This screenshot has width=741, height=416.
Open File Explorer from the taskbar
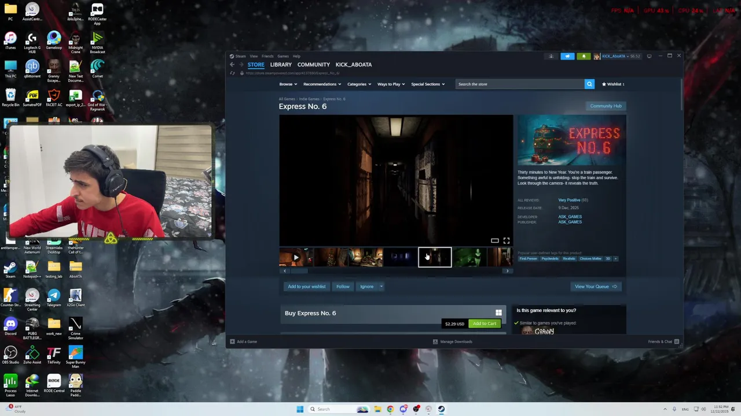point(377,409)
